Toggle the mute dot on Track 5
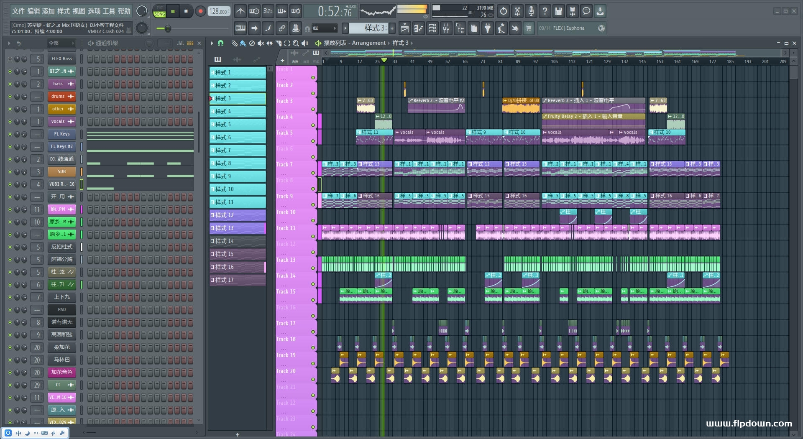This screenshot has width=803, height=439. [313, 141]
